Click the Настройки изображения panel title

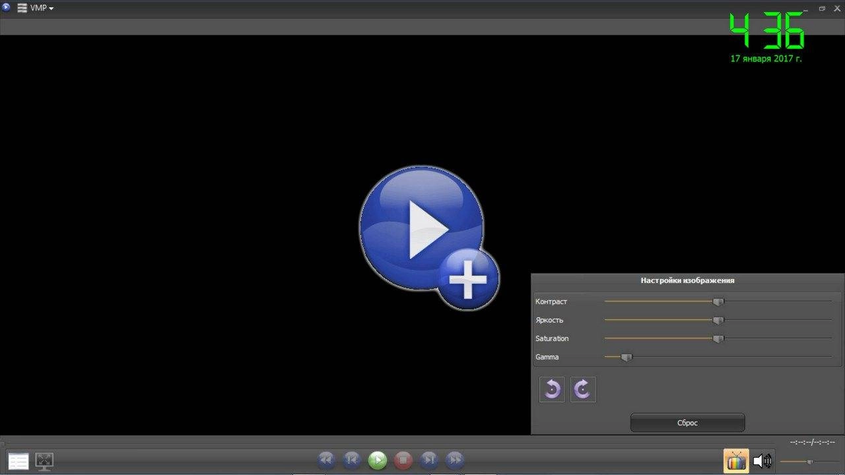tap(687, 280)
